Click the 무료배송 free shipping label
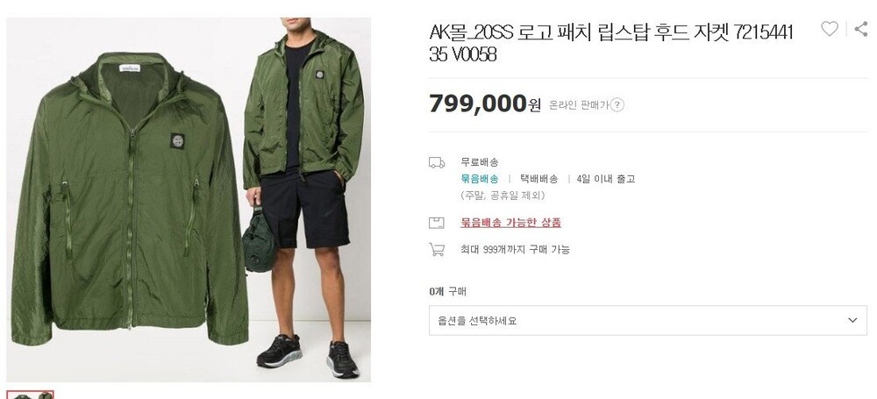The image size is (877, 399). point(480,162)
